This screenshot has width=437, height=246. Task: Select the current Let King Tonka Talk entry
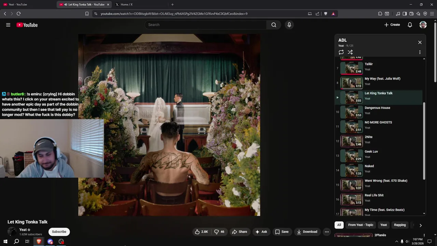point(379,97)
